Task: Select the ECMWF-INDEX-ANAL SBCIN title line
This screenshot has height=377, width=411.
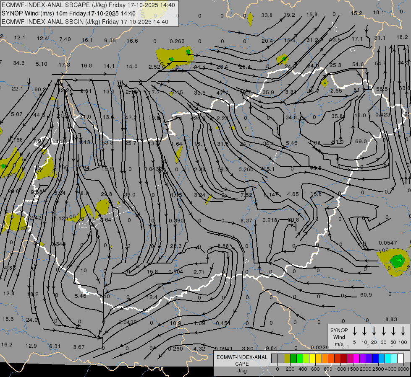Action: tap(85, 22)
